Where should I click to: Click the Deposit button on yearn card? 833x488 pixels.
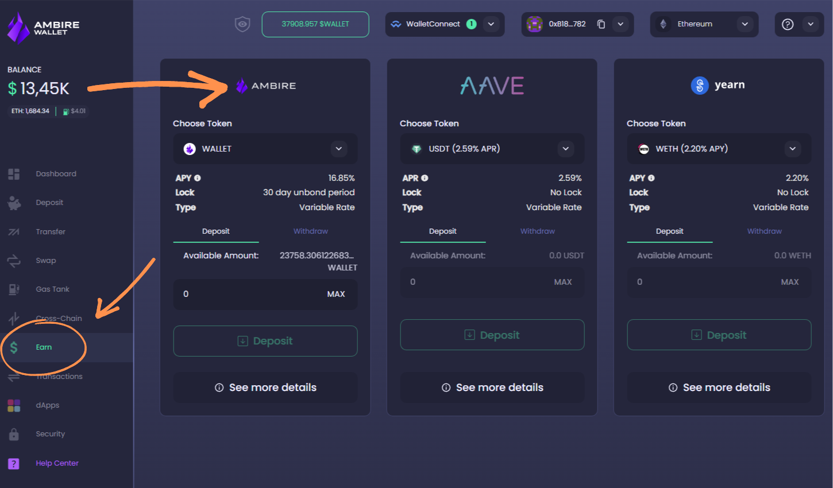(x=719, y=335)
